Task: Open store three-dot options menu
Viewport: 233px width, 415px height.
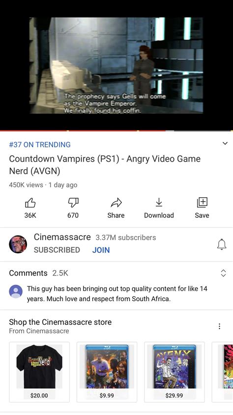Action: 219,326
